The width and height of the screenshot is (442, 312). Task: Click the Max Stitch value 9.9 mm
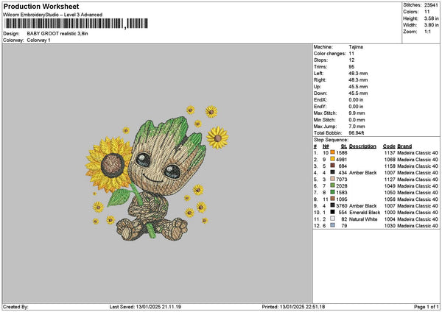357,113
